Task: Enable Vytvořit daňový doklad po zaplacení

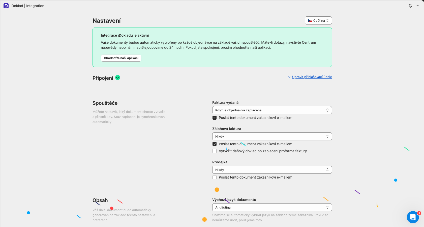Action: click(215, 151)
